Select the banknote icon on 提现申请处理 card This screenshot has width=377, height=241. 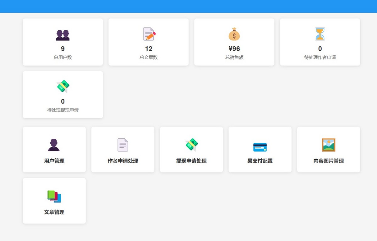pos(191,144)
